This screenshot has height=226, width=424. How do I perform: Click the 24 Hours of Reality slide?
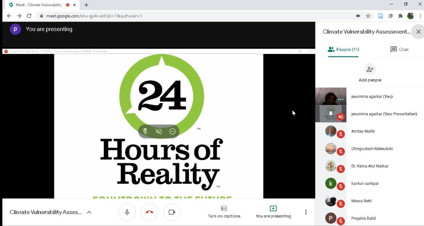coord(159,126)
